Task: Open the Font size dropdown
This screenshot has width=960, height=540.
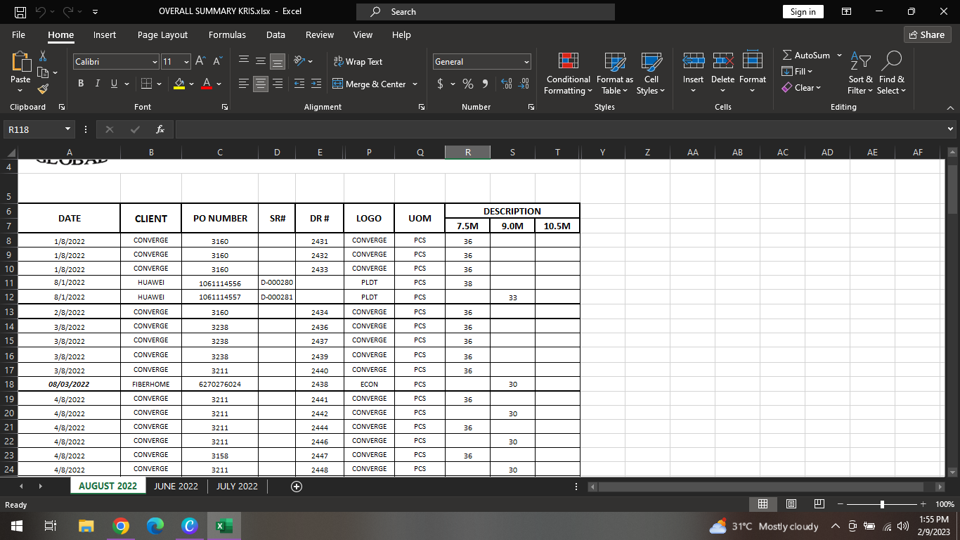Action: (x=186, y=62)
